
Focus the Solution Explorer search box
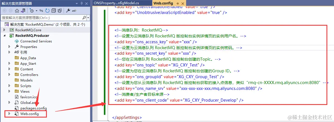point(42,18)
